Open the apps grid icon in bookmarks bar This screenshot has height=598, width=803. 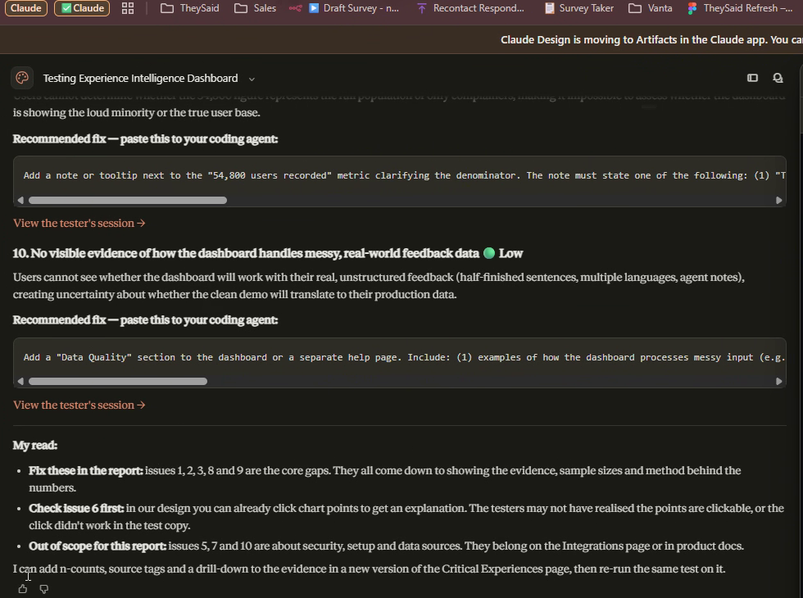128,8
